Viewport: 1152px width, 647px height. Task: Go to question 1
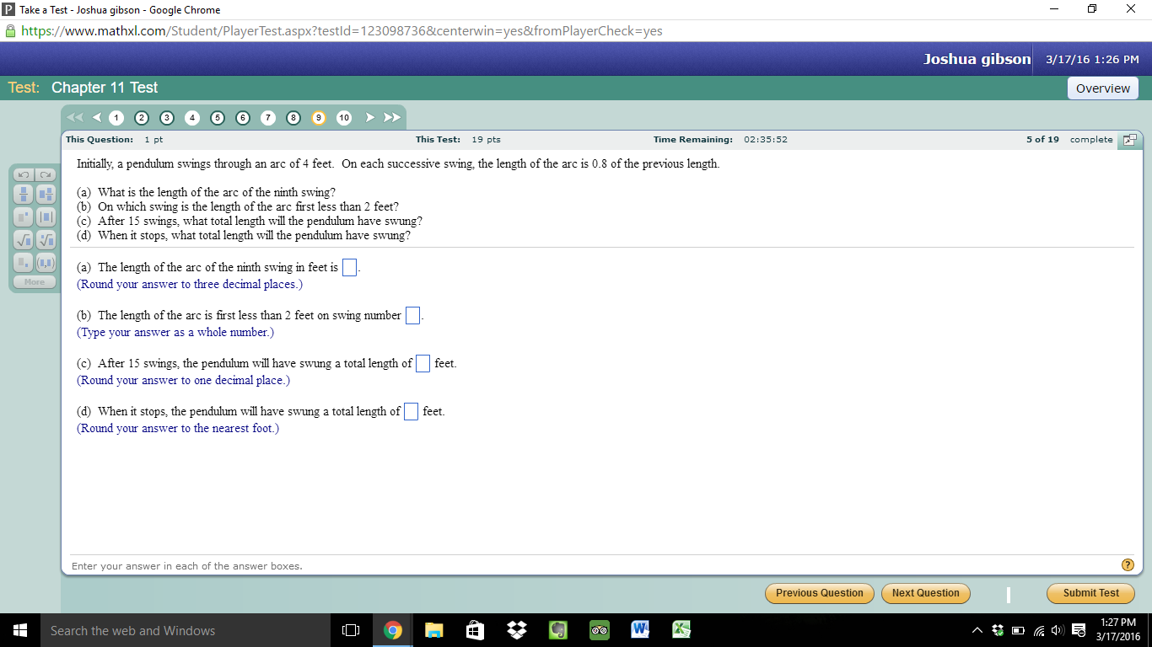(x=116, y=118)
